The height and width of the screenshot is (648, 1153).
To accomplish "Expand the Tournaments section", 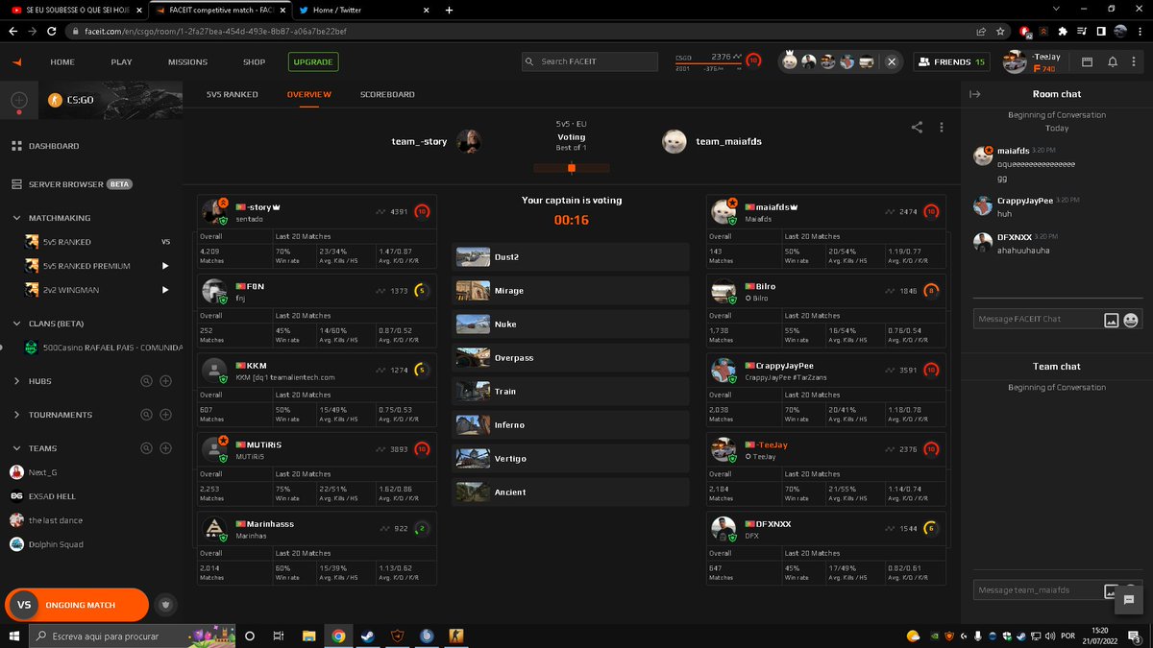I will (17, 415).
